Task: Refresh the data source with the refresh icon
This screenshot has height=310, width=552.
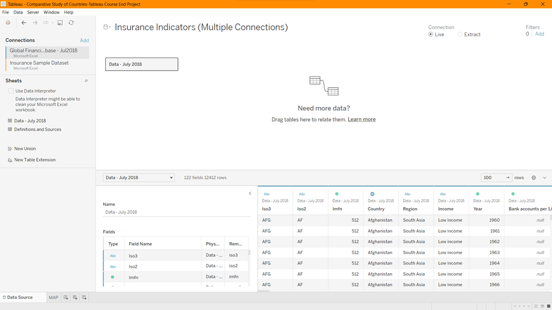Action: (x=71, y=23)
